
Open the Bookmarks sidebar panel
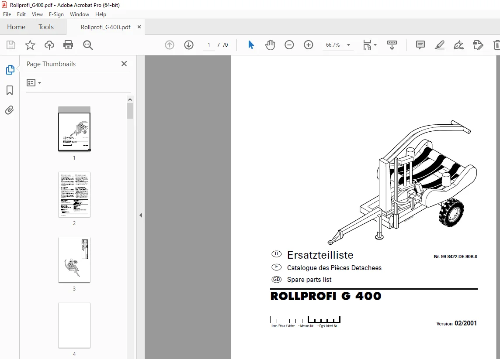[x=10, y=90]
